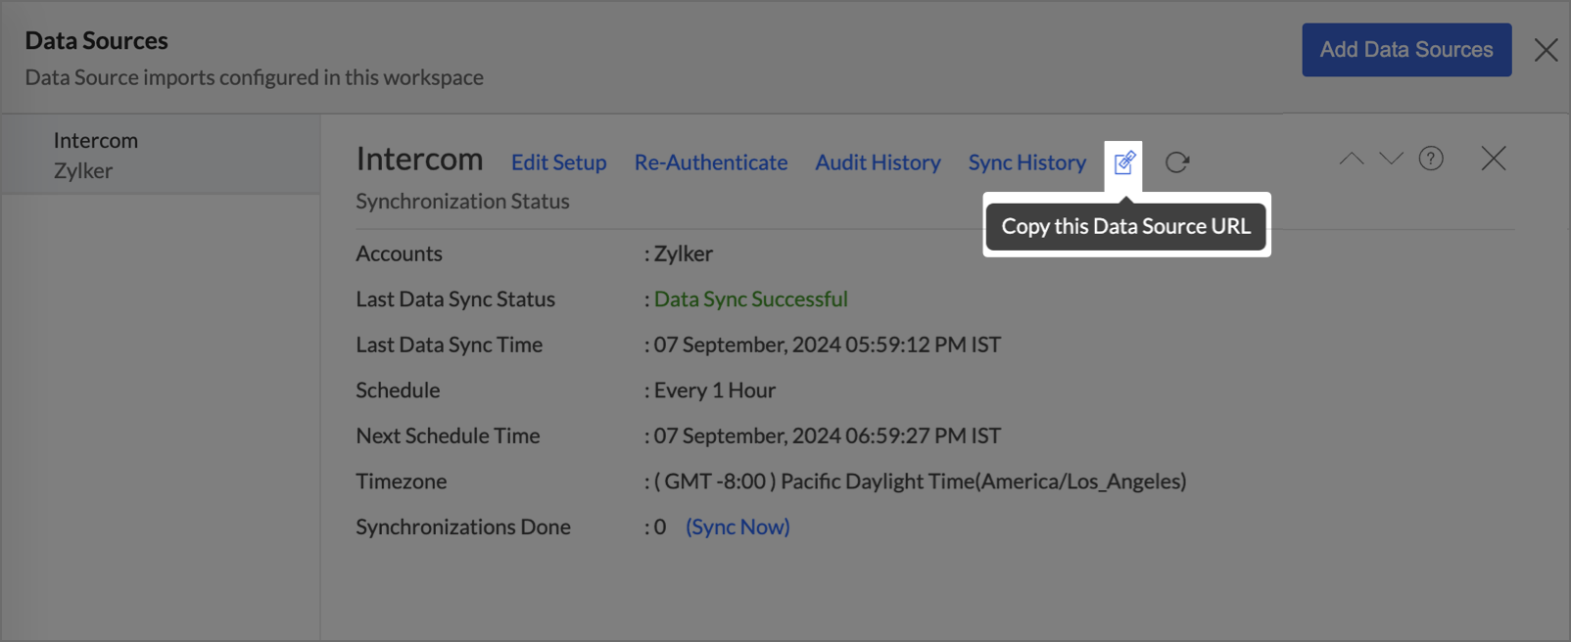Click the Last Data Sync Time value
Image resolution: width=1571 pixels, height=642 pixels.
tap(828, 344)
